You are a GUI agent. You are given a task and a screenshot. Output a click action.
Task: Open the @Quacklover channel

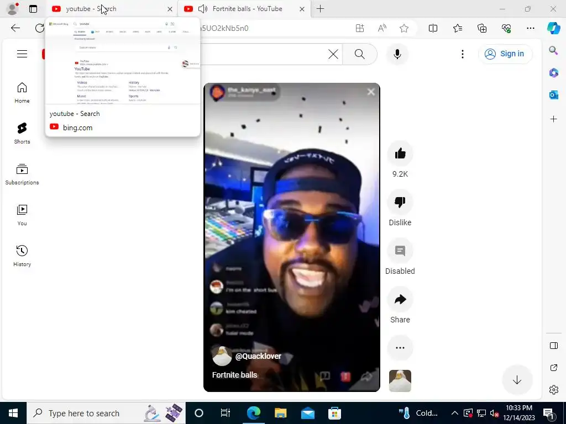(x=258, y=356)
